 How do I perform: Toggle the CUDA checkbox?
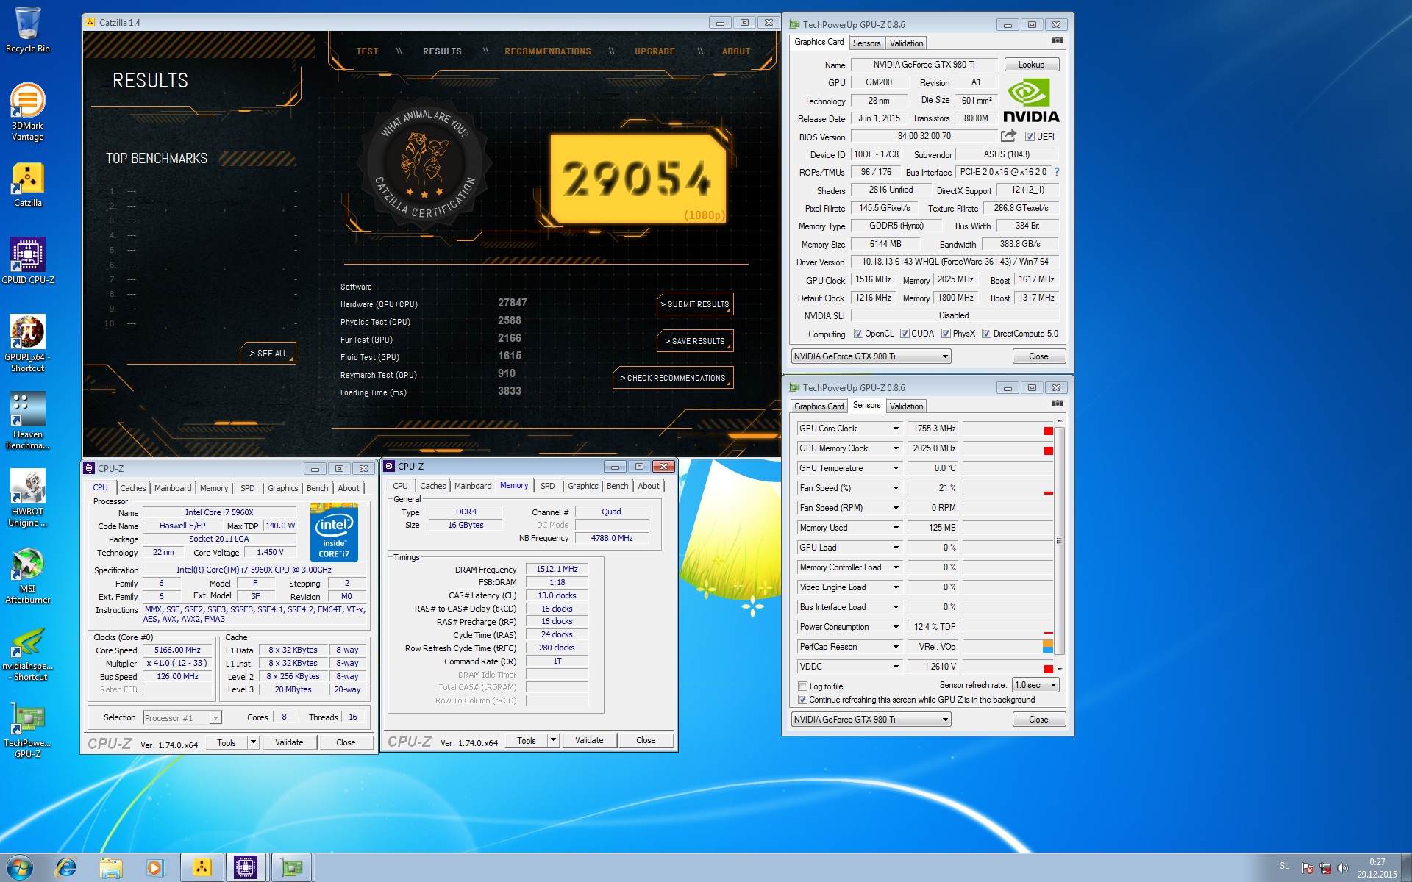coord(905,334)
